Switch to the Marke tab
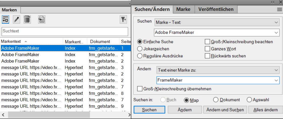 [183, 9]
